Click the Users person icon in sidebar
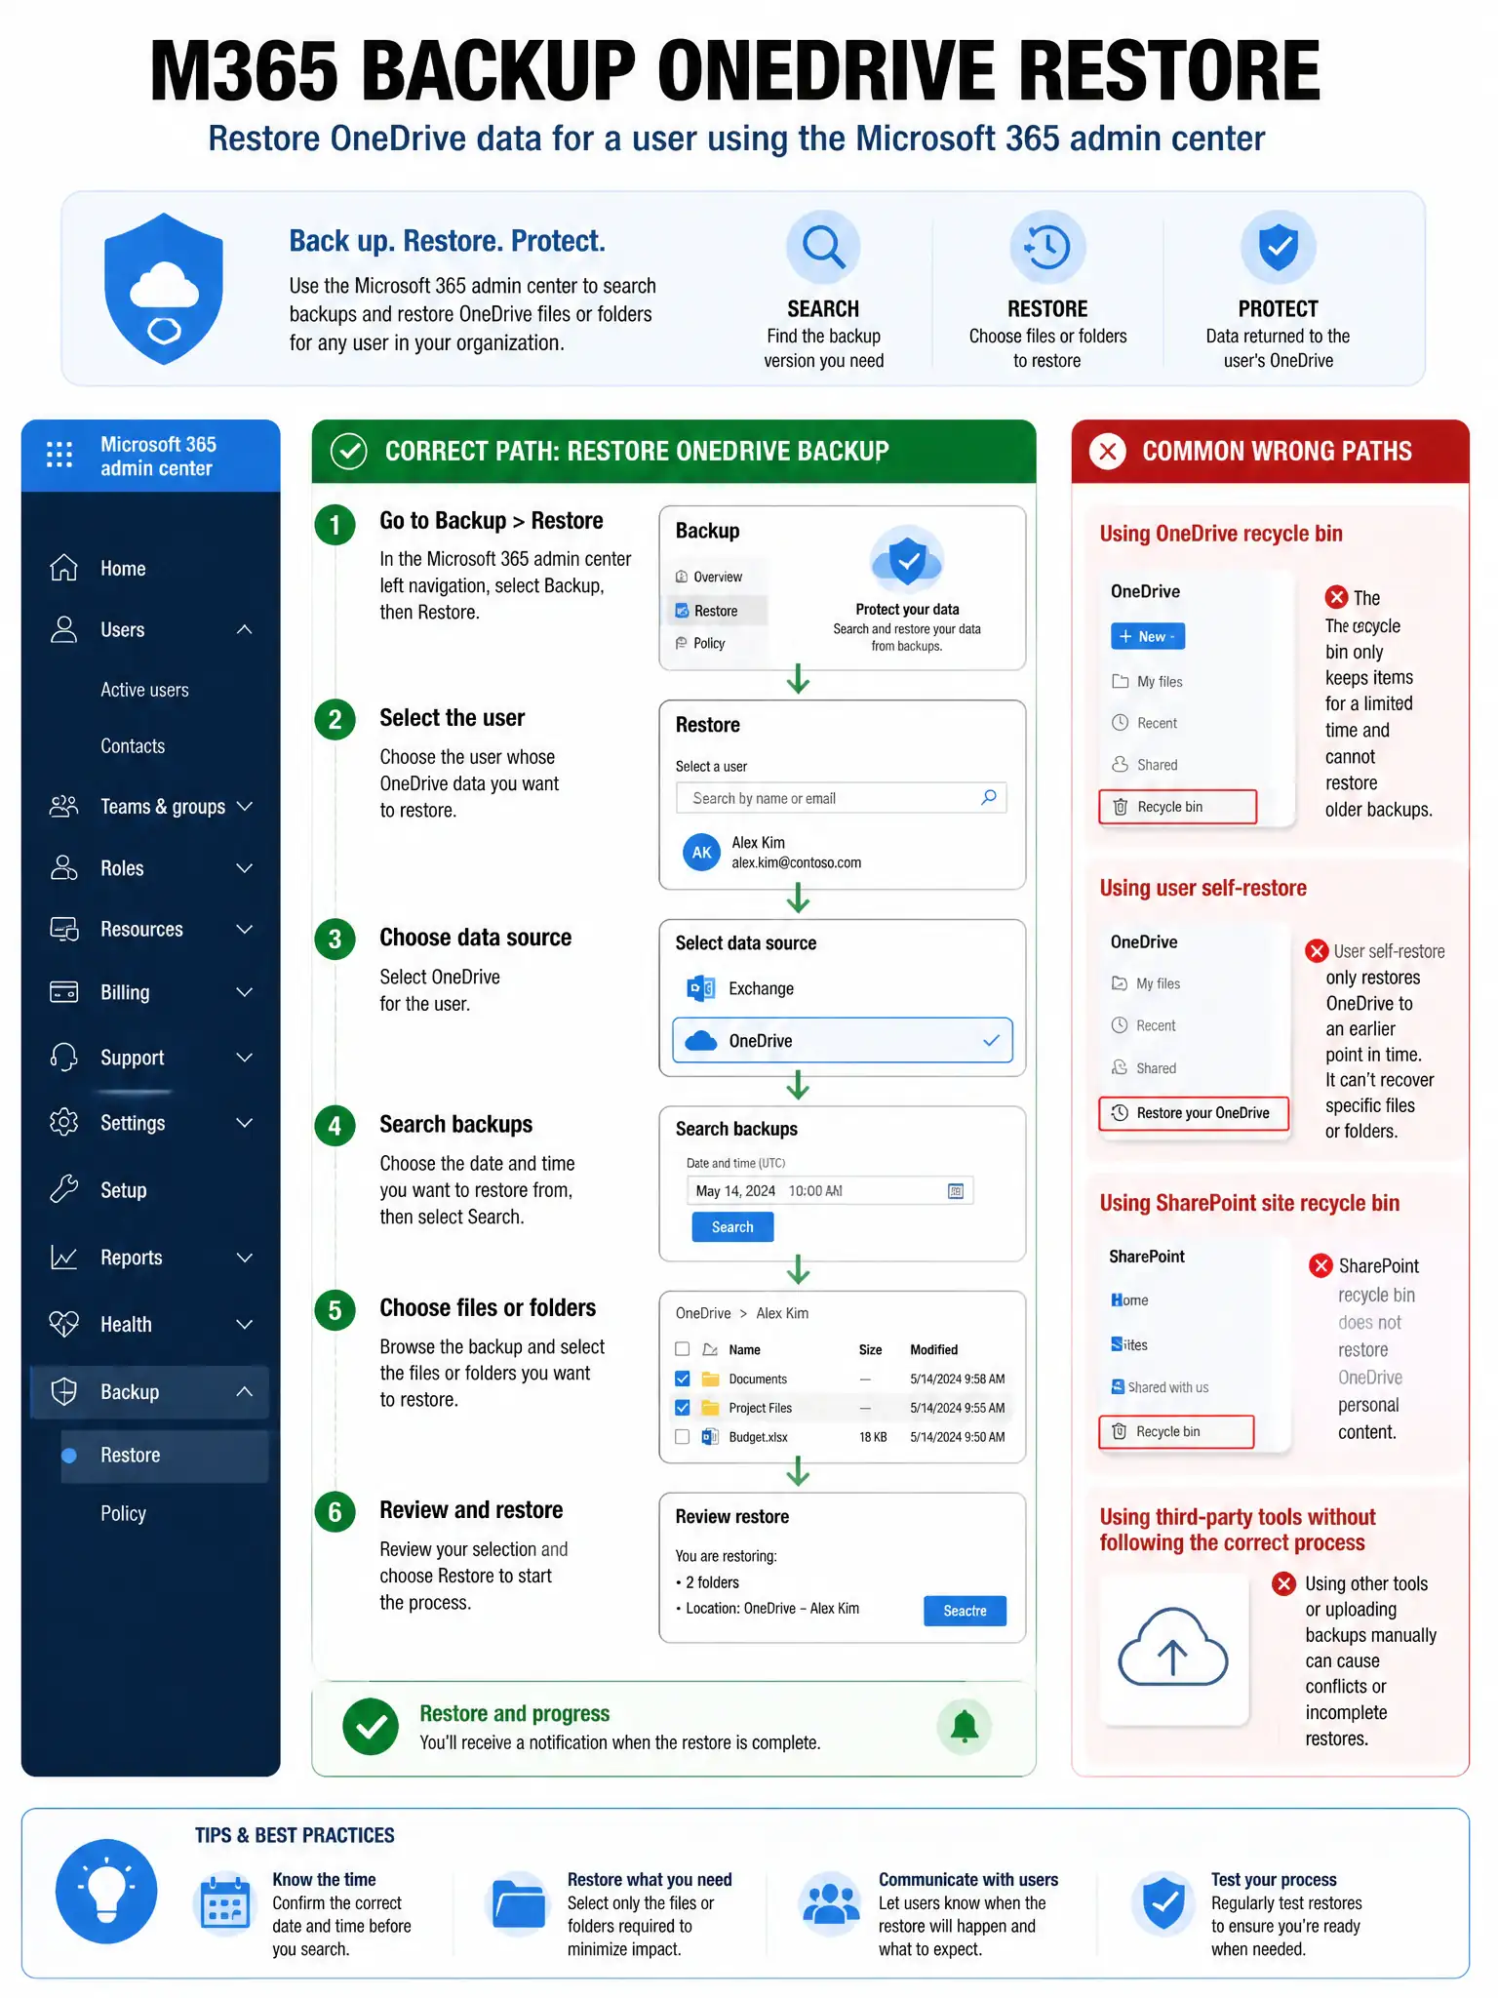 click(x=63, y=629)
